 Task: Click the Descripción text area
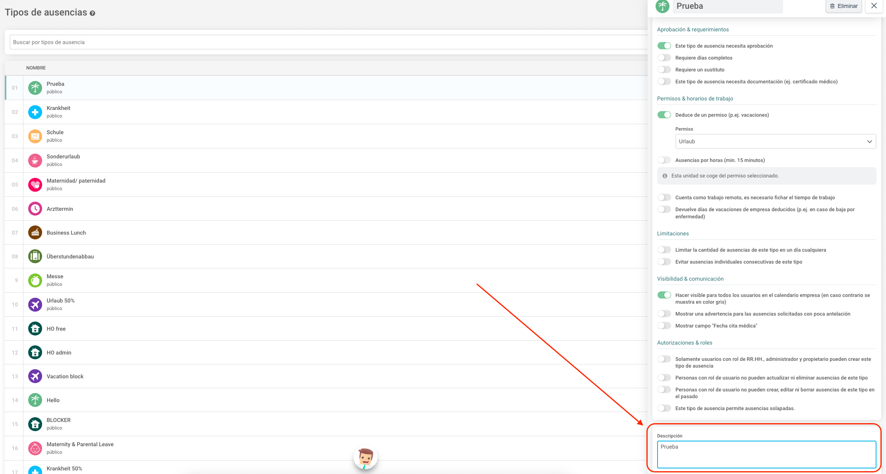coord(766,455)
